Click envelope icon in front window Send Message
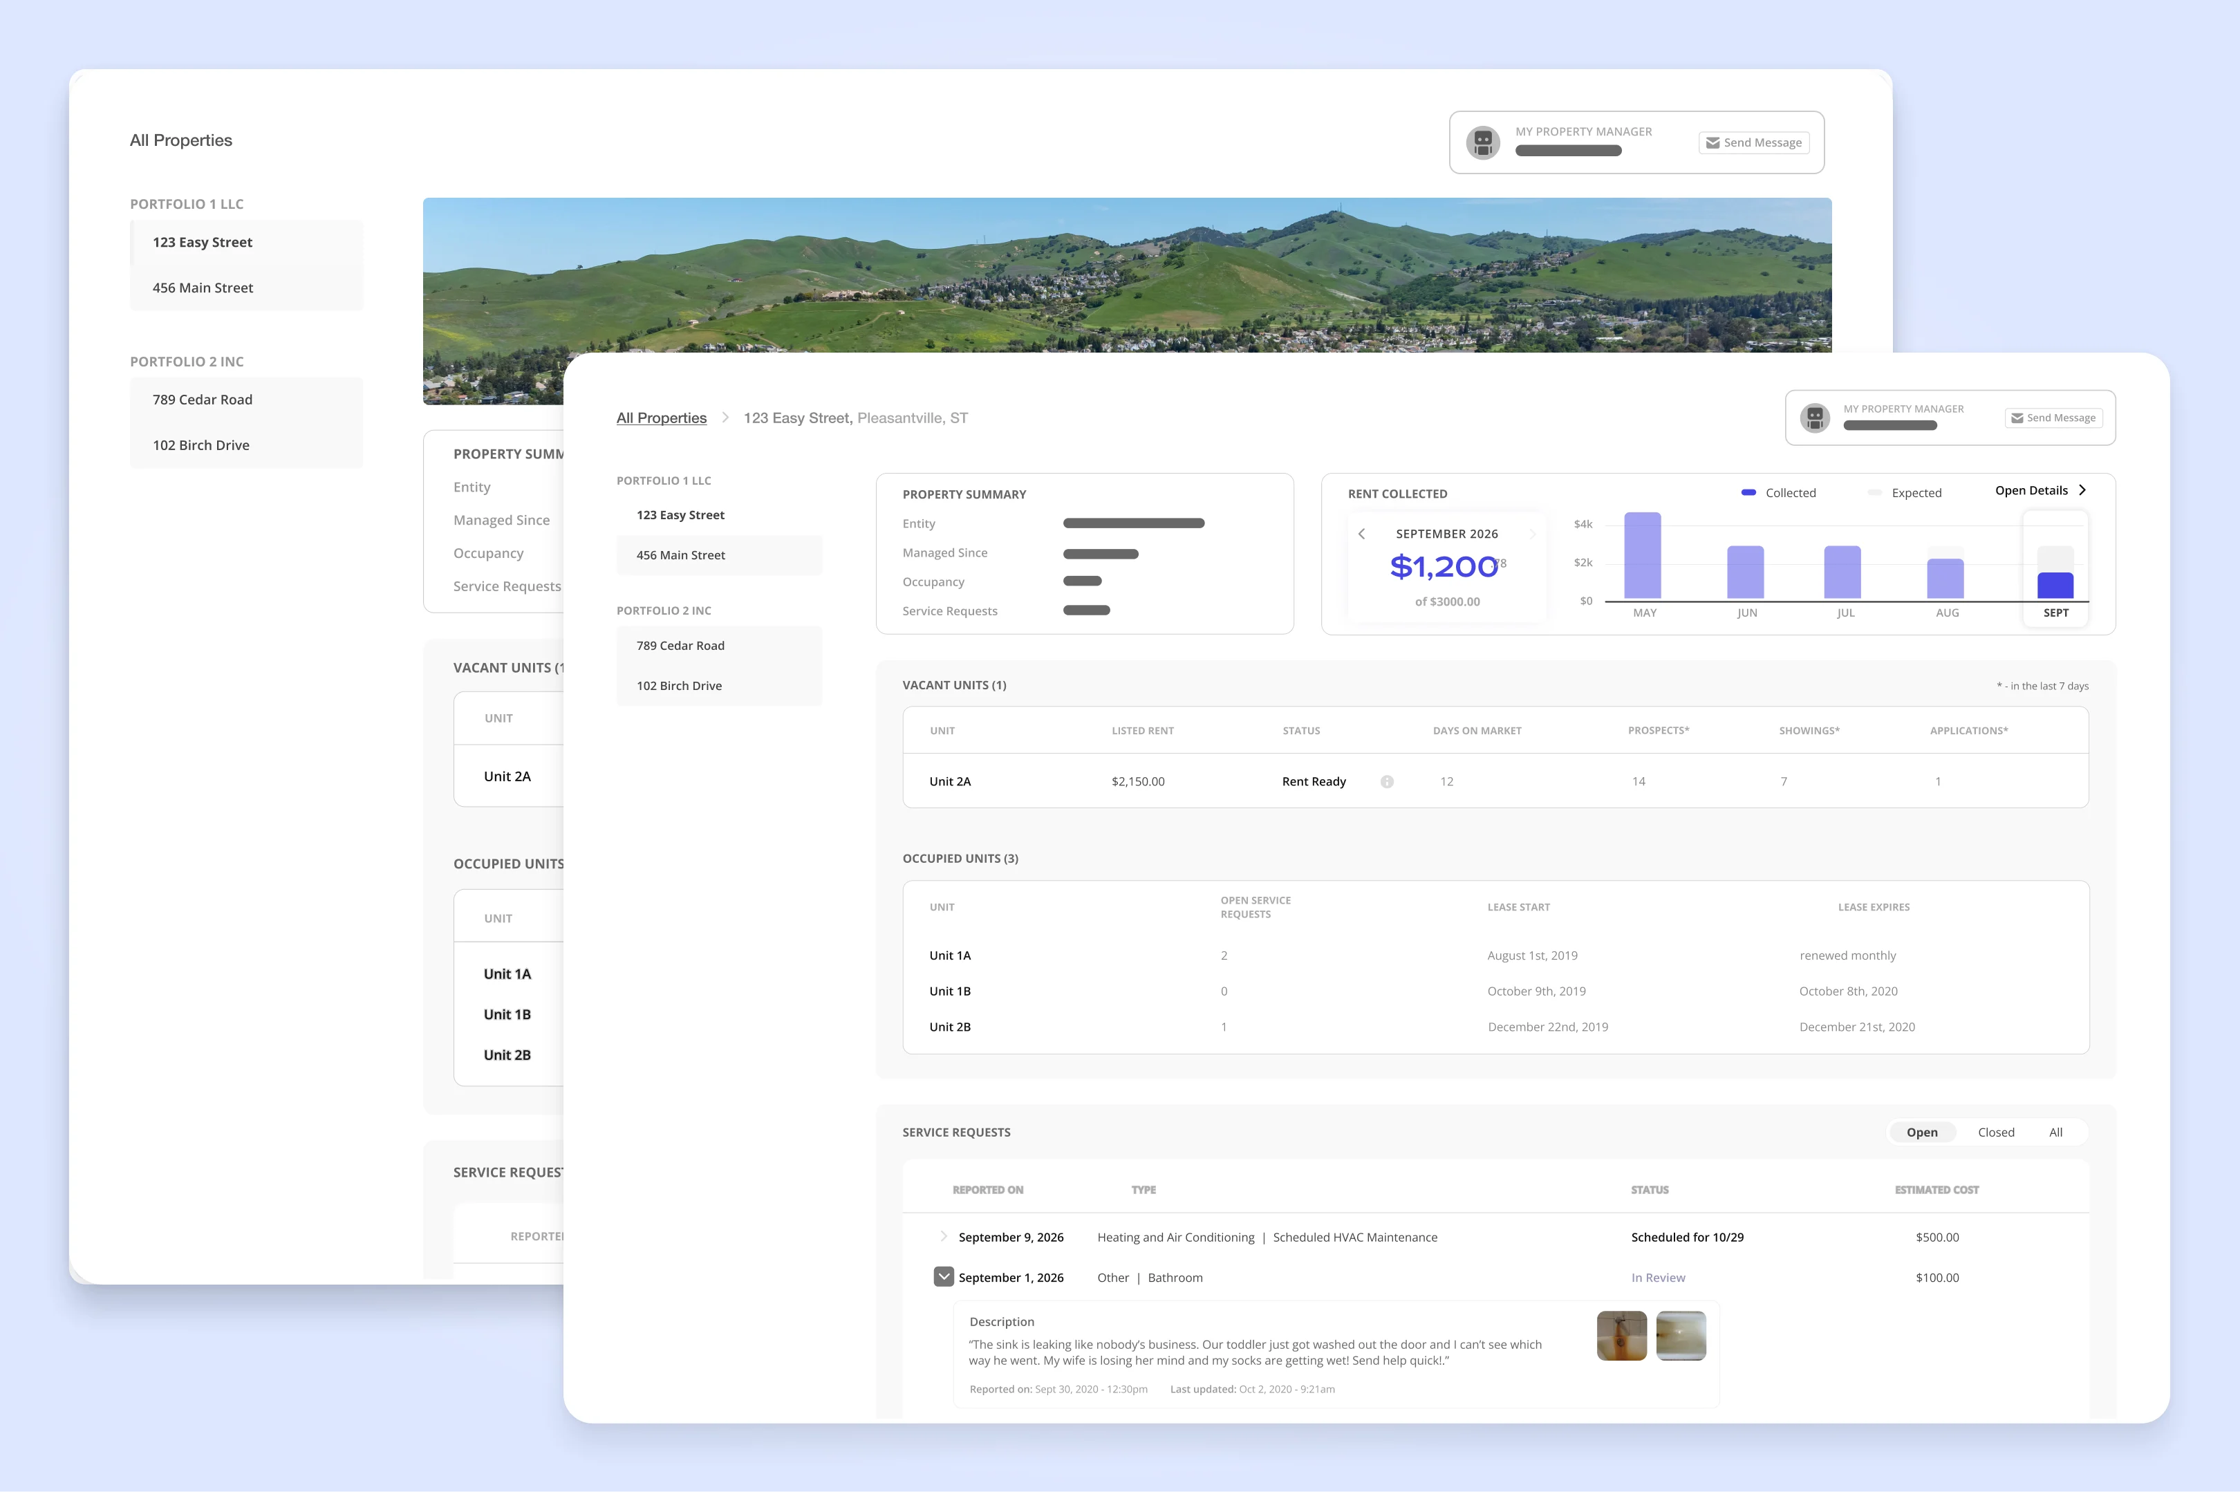 point(2017,418)
